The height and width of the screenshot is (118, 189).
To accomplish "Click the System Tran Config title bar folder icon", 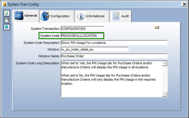I will (x=5, y=4).
